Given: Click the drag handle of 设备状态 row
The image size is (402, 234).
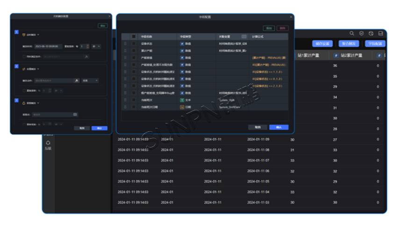Looking at the screenshot, I should 125,43.
